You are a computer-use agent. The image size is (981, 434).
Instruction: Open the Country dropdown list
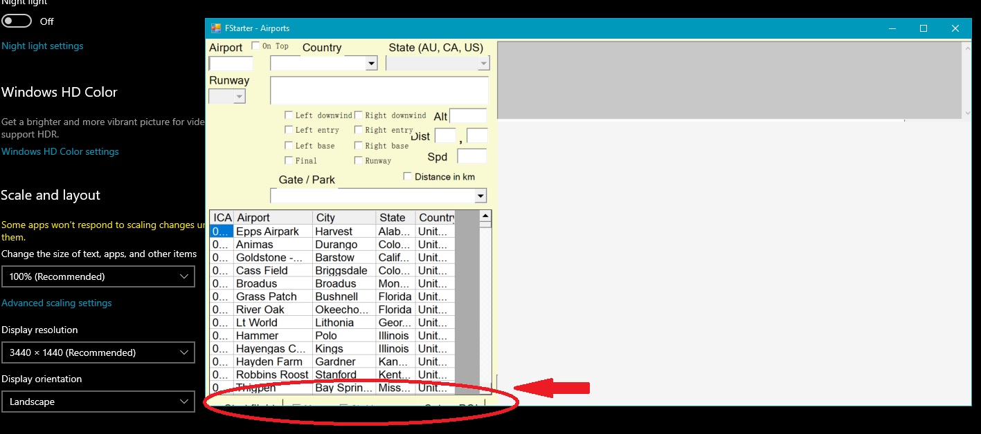click(x=371, y=64)
